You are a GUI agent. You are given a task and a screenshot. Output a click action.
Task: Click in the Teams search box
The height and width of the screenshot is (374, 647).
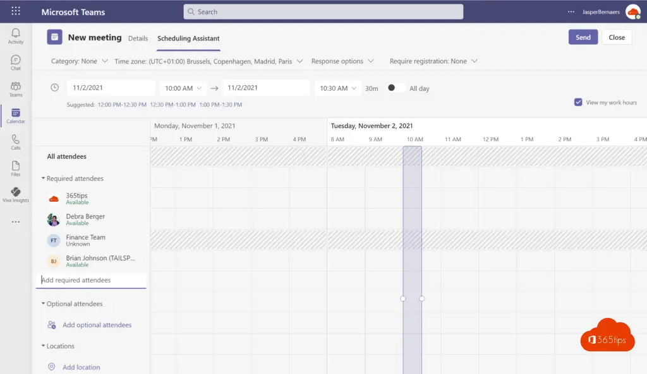point(323,11)
